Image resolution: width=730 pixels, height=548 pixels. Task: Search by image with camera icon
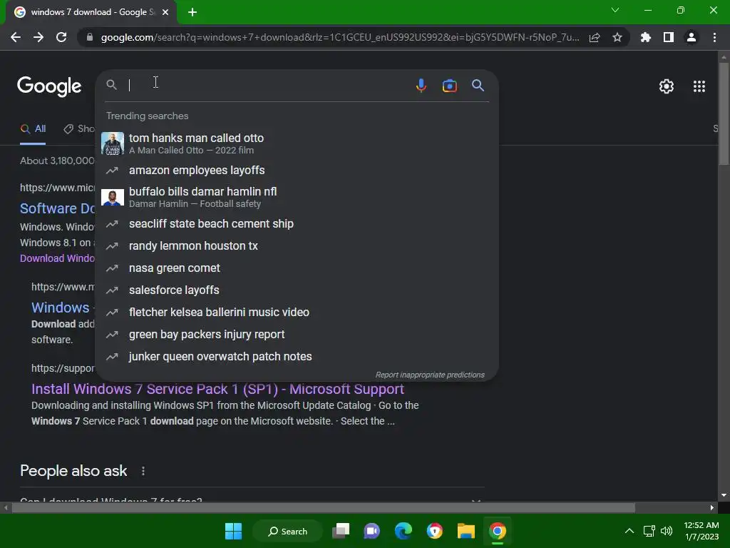[x=449, y=86]
